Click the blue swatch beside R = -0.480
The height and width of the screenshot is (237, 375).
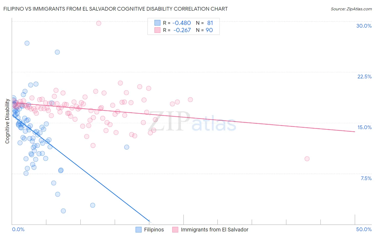point(158,23)
